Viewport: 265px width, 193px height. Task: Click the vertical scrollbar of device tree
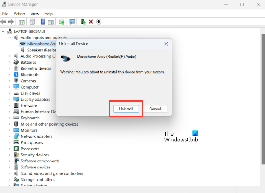coord(263,99)
